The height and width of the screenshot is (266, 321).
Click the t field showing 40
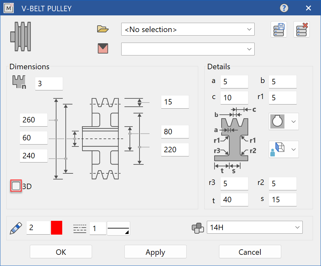(234, 199)
